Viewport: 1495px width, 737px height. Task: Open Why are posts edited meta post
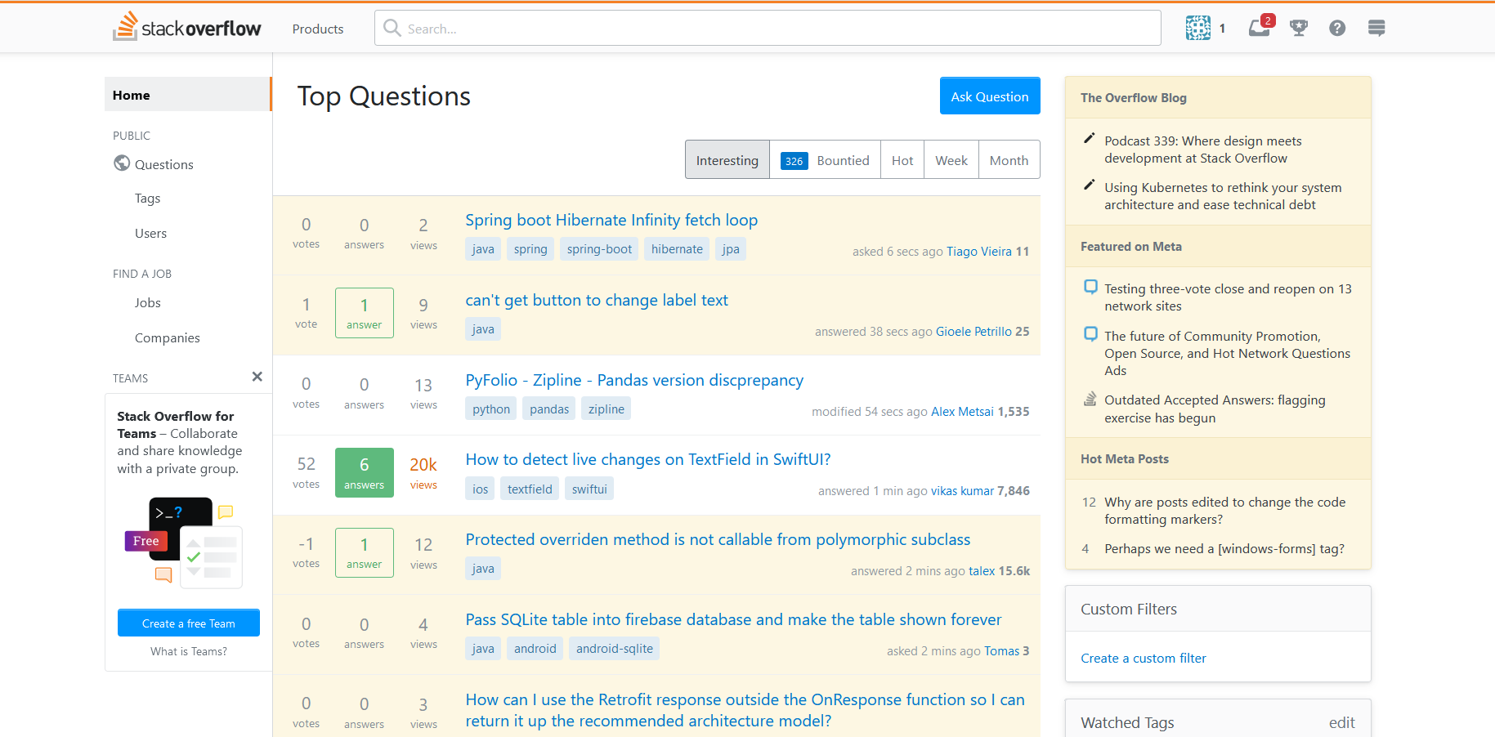point(1224,511)
